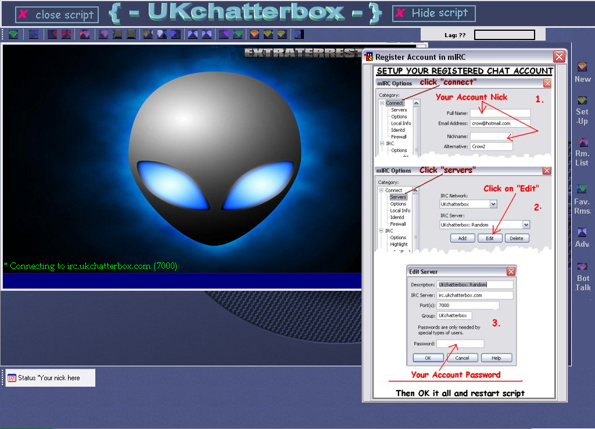The height and width of the screenshot is (429, 595).
Task: Open Adv. sidebar icon
Action: (x=582, y=237)
